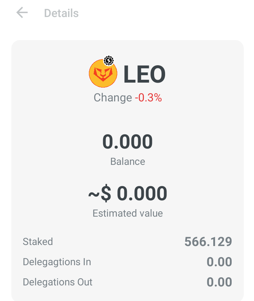
Task: Select the Details header title
Action: point(61,13)
